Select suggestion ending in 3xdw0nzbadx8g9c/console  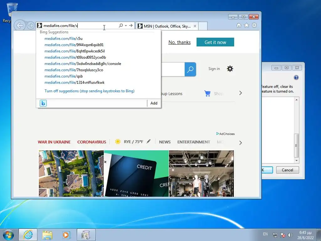83,64
